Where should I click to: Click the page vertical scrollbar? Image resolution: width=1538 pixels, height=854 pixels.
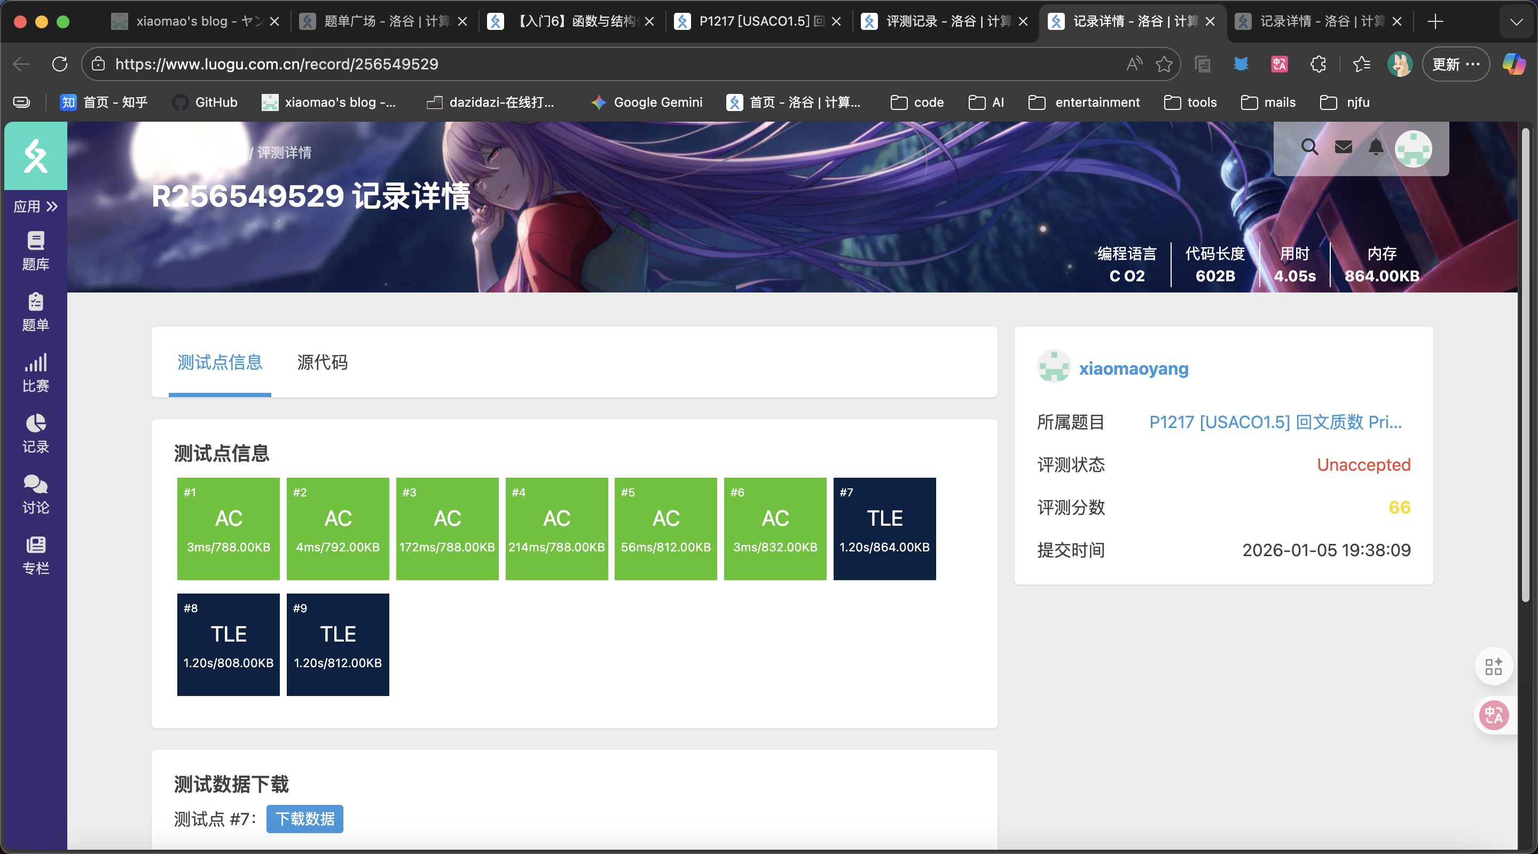click(1526, 364)
